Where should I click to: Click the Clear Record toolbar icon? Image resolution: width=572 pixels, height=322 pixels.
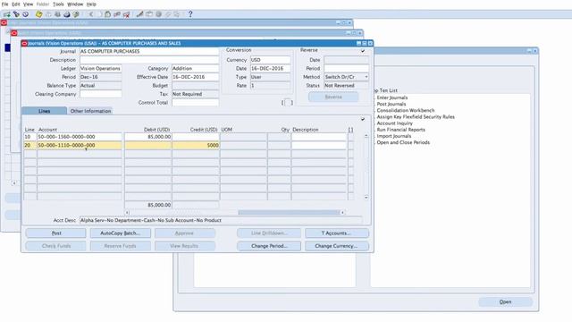117,14
